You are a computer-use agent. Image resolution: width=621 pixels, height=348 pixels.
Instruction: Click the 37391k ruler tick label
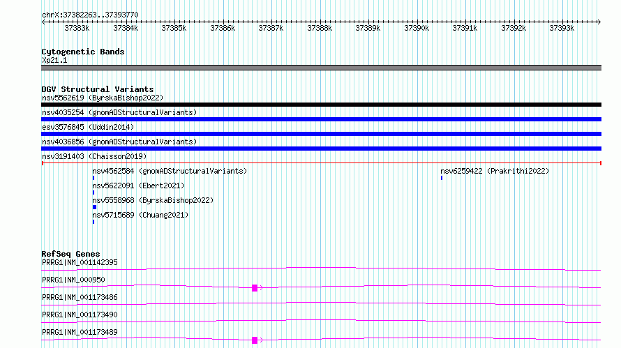point(465,28)
